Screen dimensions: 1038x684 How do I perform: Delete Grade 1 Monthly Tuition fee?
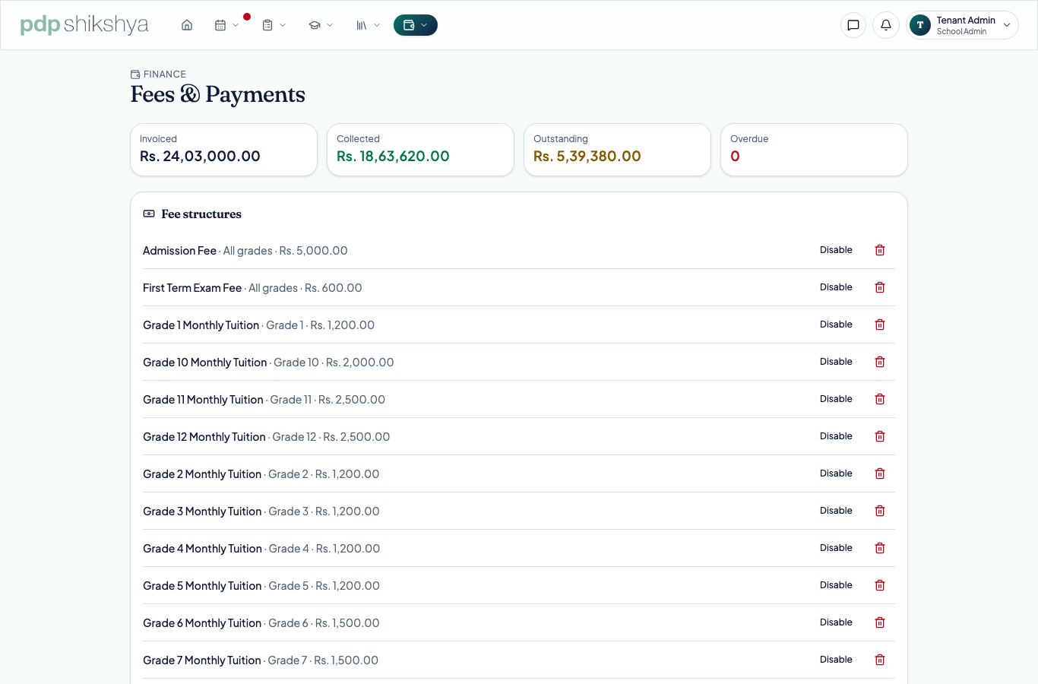[x=880, y=325]
